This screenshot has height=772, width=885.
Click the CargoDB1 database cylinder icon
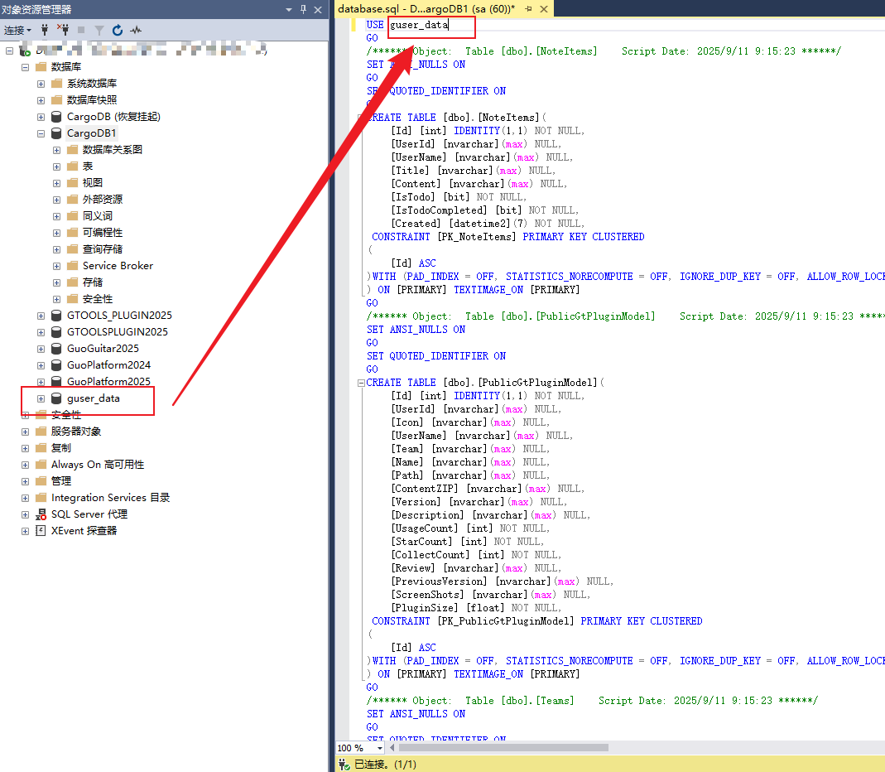(56, 133)
